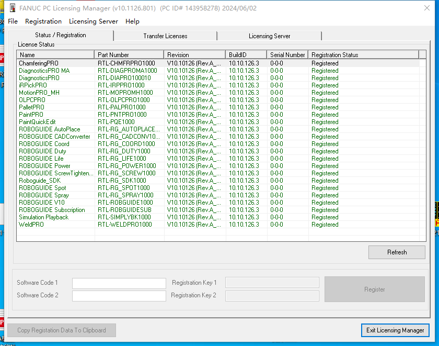Select the ROBOGUIDE V10 license row
This screenshot has height=346, width=439.
point(42,203)
